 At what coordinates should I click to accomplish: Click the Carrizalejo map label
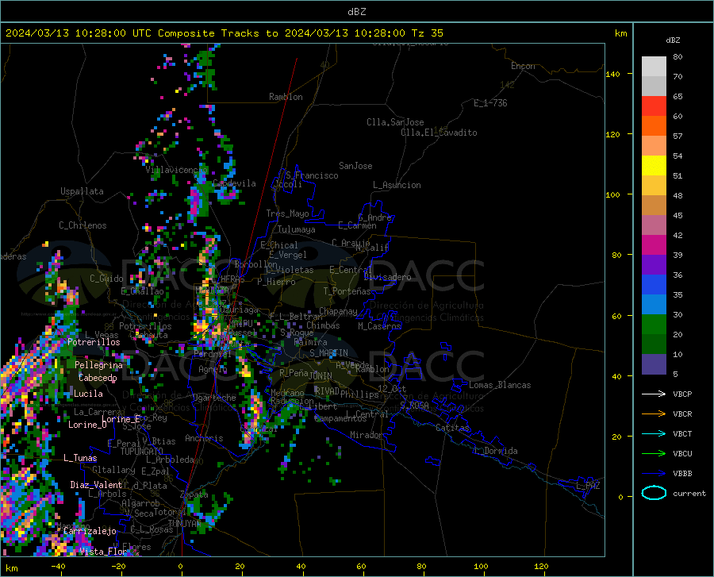(x=90, y=531)
